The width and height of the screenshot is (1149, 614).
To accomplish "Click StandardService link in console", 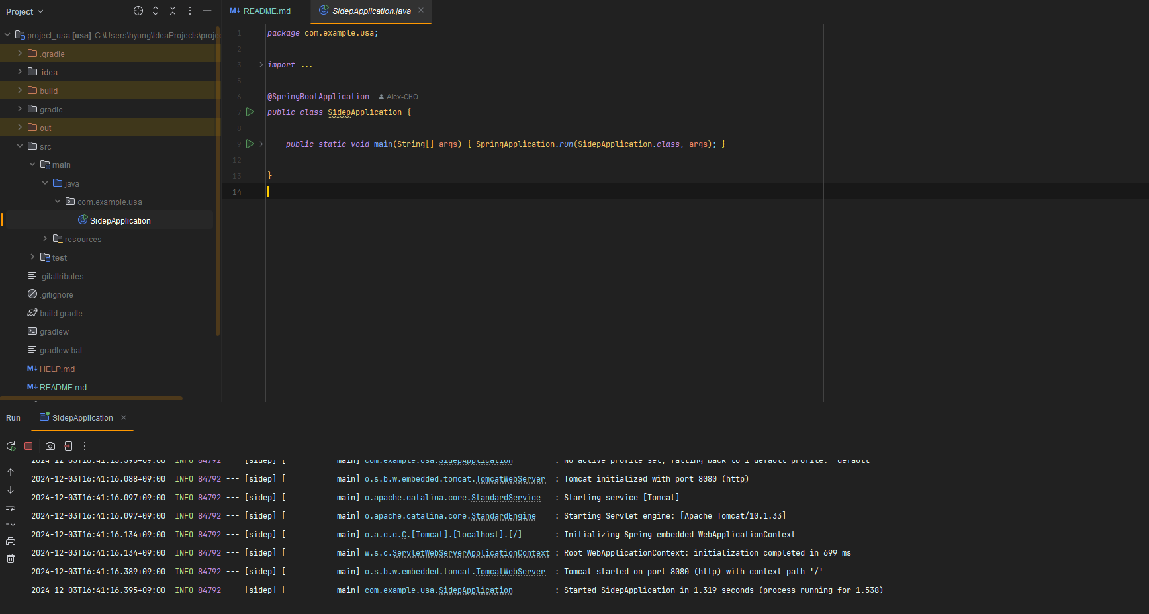I will point(506,498).
